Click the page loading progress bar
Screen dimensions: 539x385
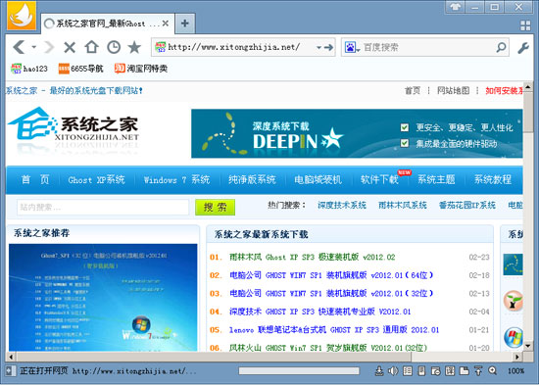click(x=299, y=371)
